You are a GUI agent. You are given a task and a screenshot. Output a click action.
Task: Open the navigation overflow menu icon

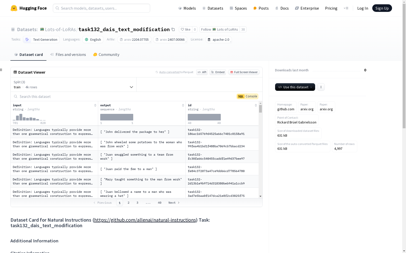click(x=346, y=8)
